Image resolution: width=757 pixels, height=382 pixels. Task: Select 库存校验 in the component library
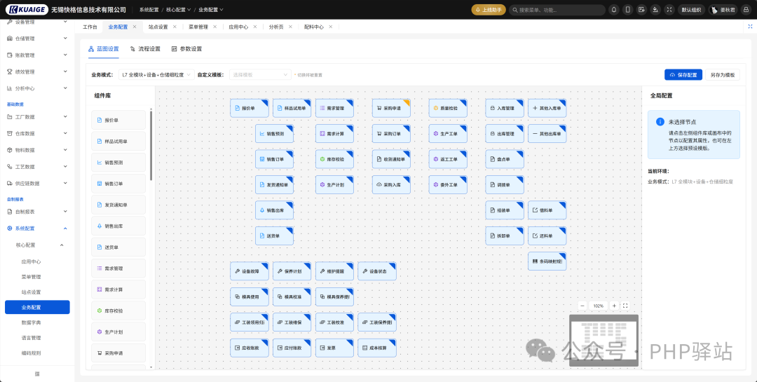[118, 311]
